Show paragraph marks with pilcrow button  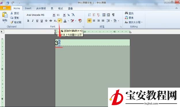[113, 15]
